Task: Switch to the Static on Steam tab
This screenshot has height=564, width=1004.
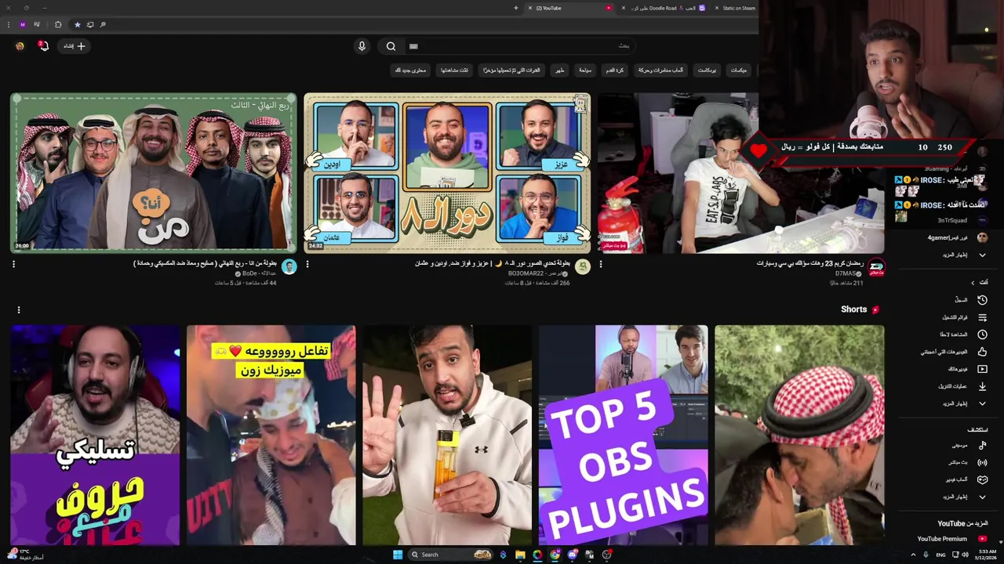Action: coord(734,8)
